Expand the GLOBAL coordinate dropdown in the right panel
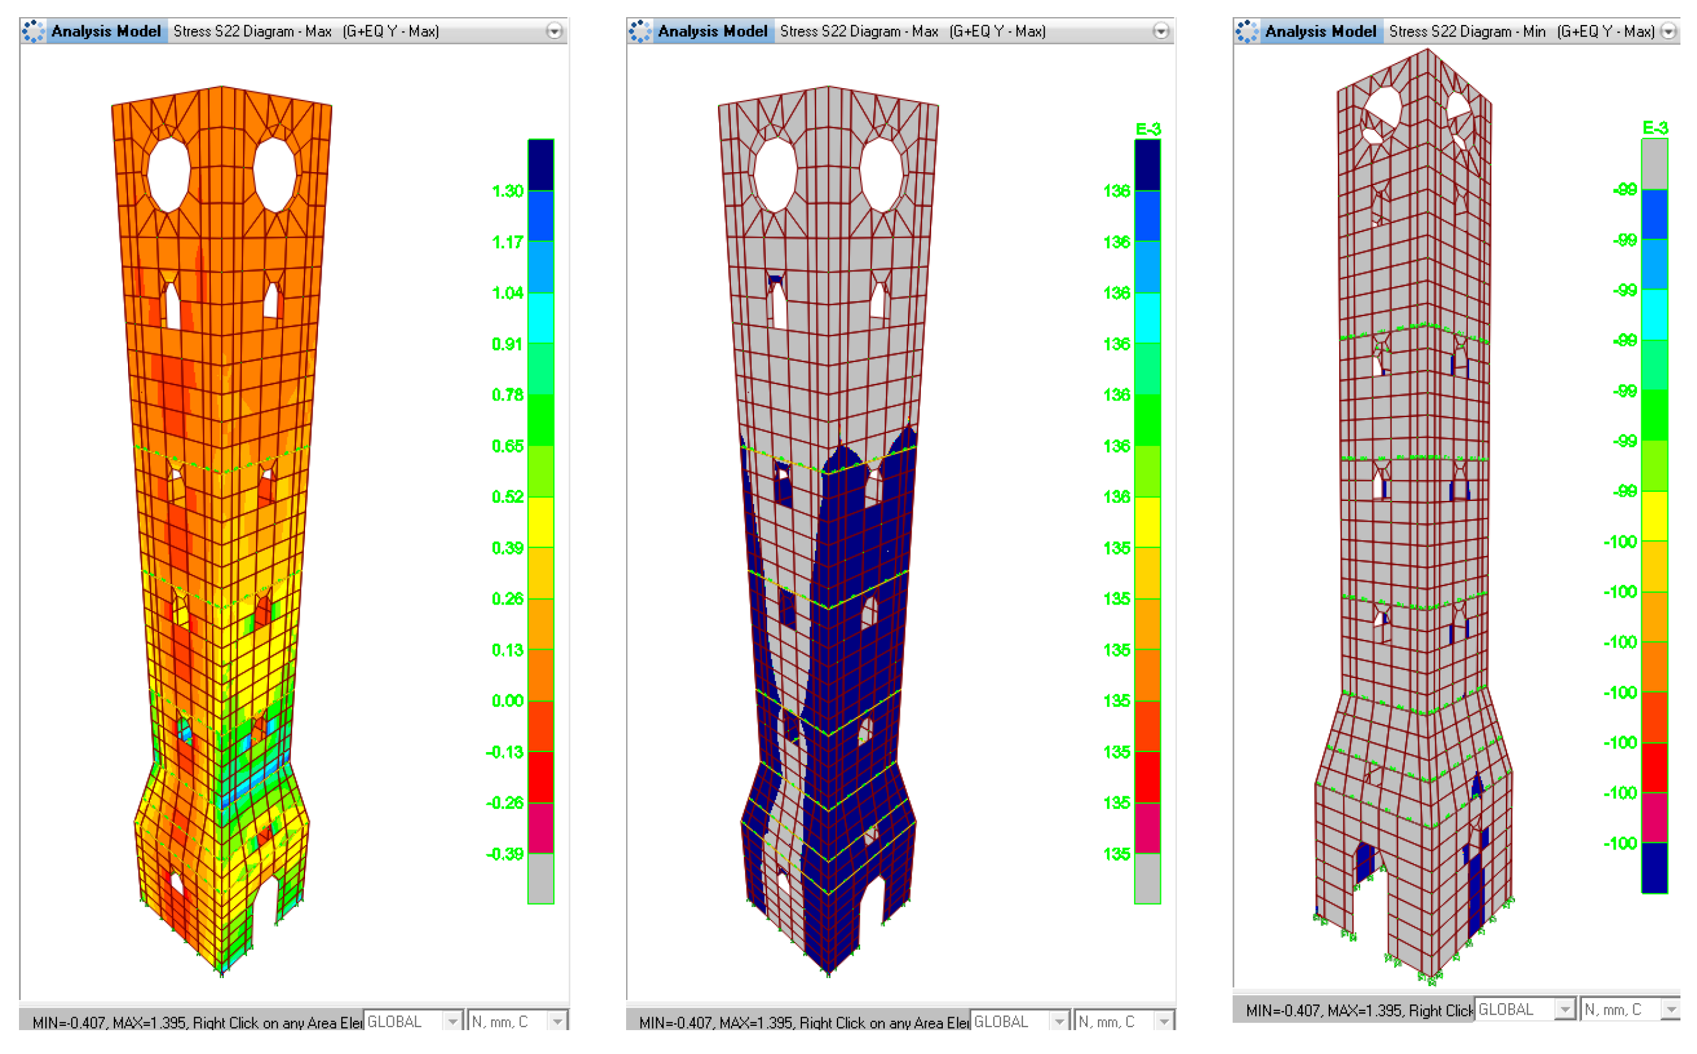Viewport: 1697px width, 1054px height. coord(1565,1009)
